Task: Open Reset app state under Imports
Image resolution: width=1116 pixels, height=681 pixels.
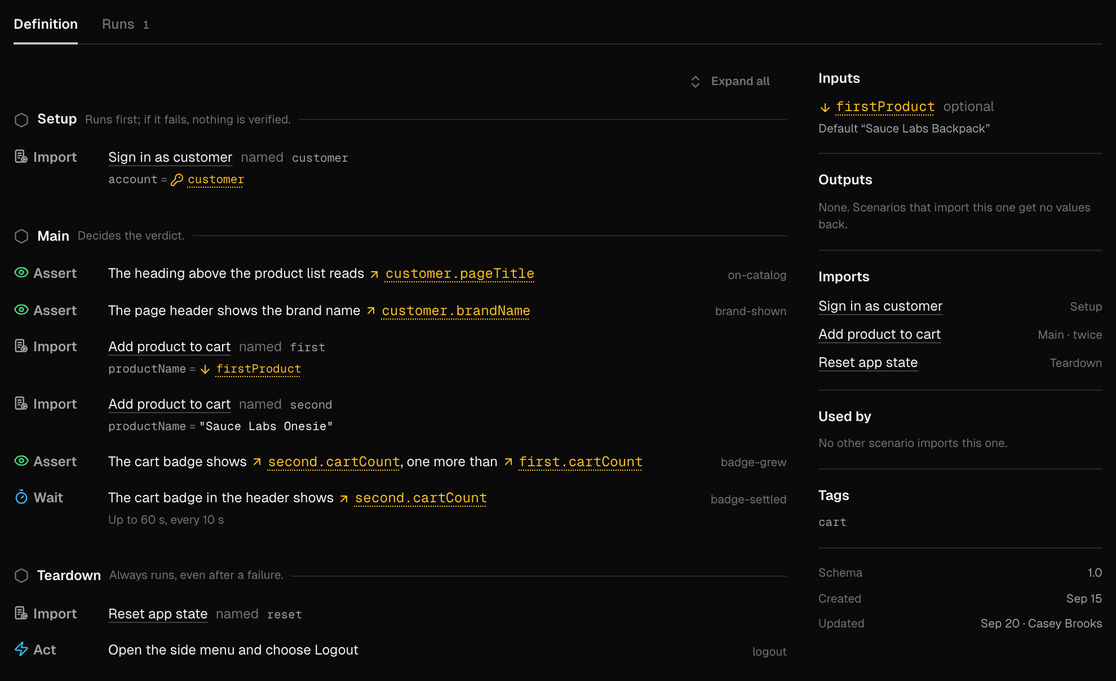Action: pos(868,362)
